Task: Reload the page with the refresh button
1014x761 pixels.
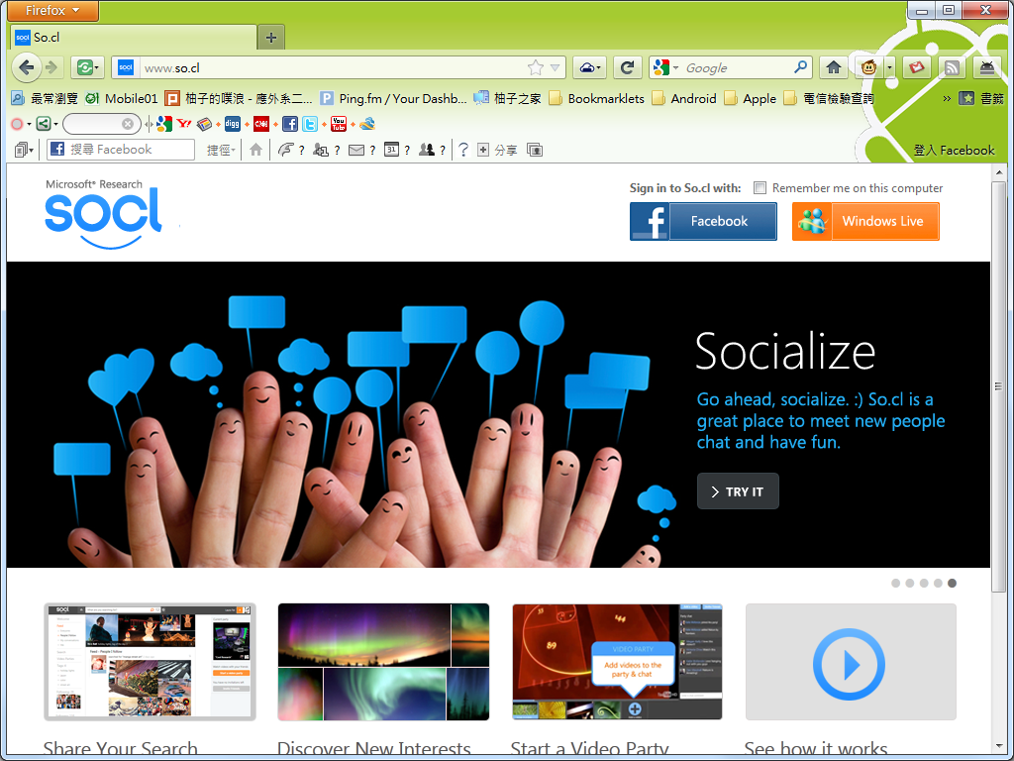Action: point(627,67)
